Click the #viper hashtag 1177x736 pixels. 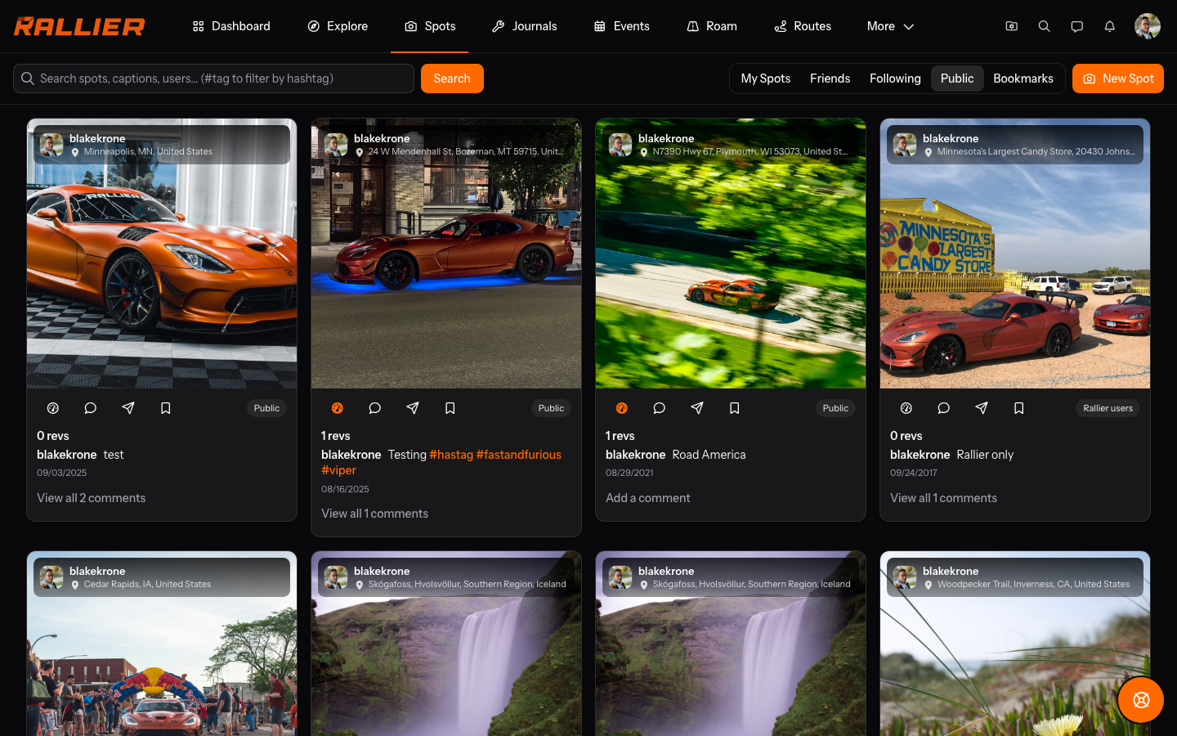338,470
